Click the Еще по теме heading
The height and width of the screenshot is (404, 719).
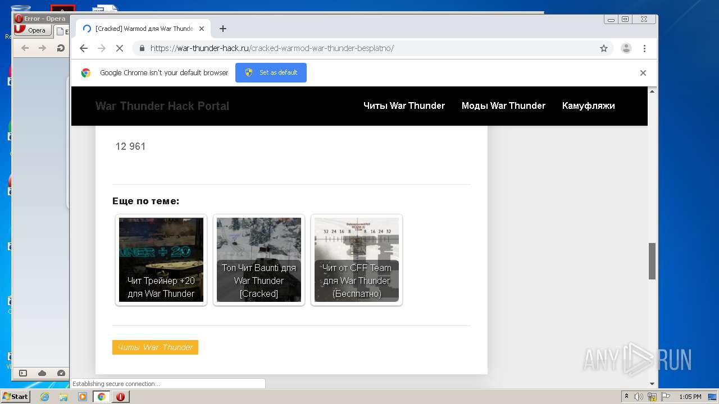pos(146,201)
